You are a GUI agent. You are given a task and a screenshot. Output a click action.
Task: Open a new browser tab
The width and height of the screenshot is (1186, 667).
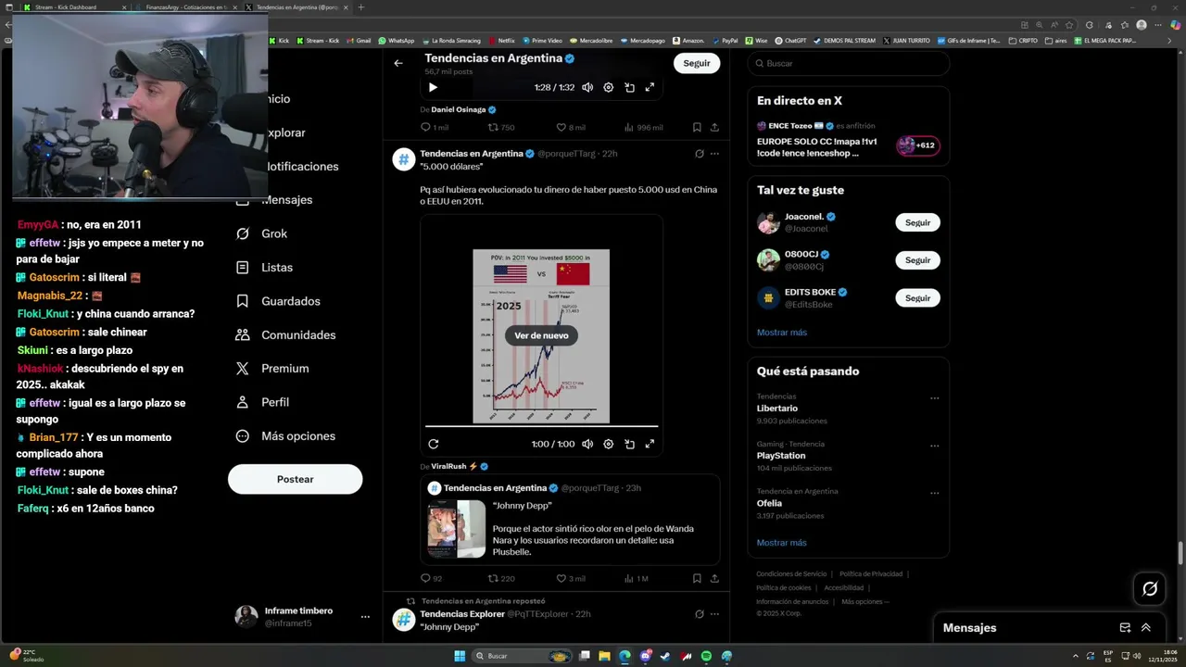(x=360, y=6)
